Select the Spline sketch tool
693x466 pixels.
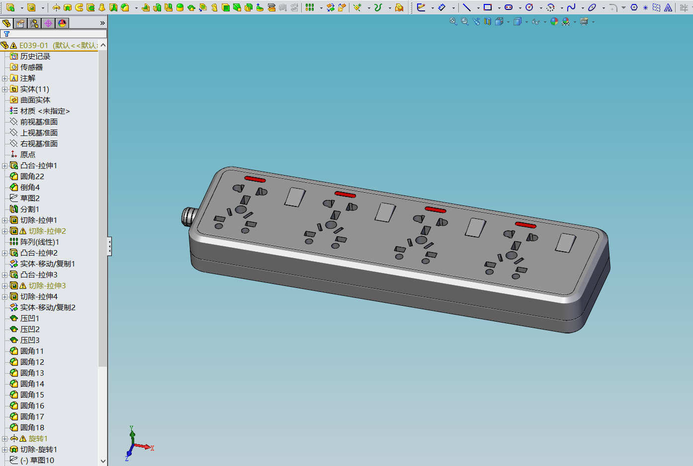[571, 7]
